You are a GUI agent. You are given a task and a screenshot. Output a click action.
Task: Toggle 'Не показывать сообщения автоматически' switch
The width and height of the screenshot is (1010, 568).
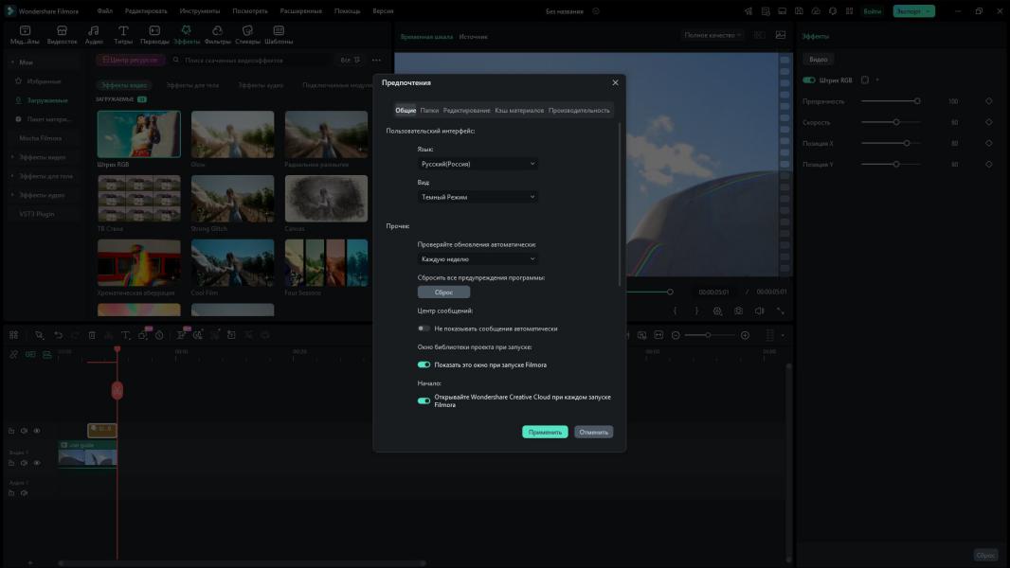click(424, 328)
